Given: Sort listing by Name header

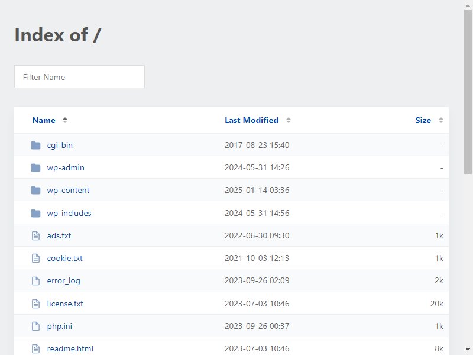Looking at the screenshot, I should pos(44,120).
